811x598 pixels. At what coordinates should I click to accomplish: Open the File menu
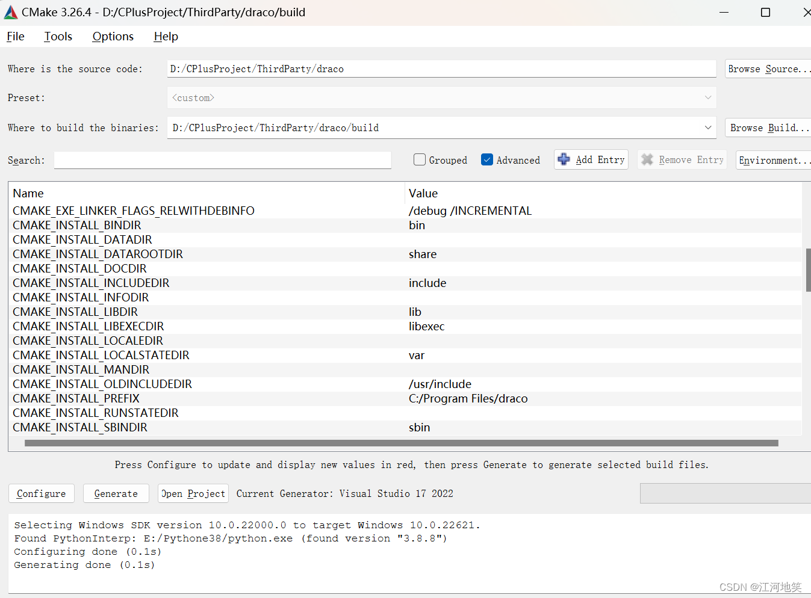(16, 37)
